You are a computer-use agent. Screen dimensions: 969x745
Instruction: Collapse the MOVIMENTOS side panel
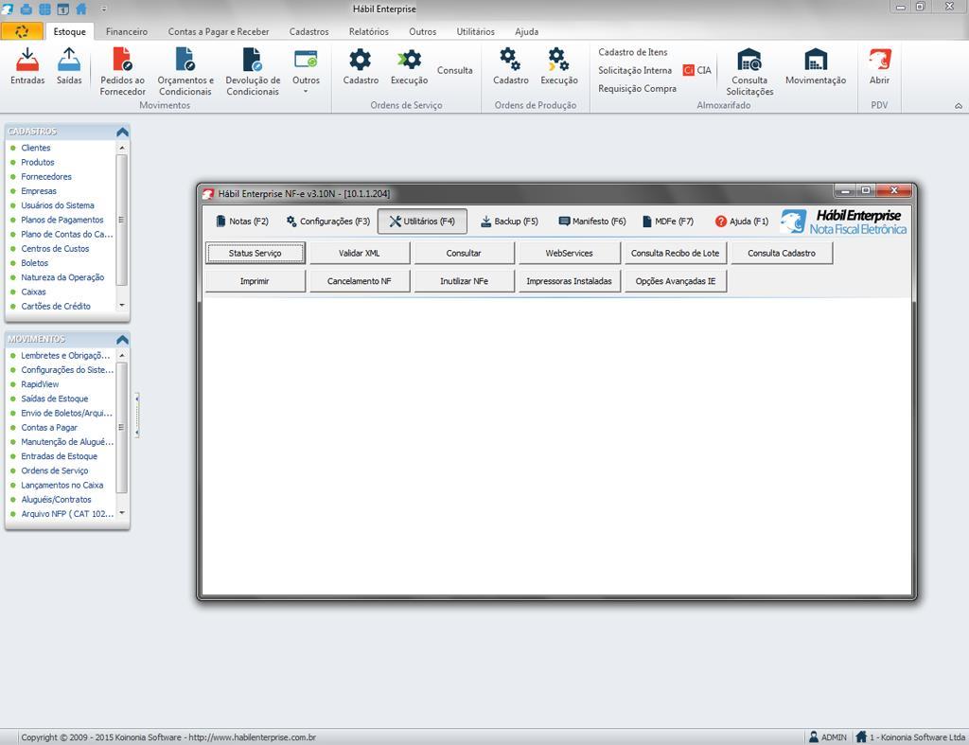(122, 340)
